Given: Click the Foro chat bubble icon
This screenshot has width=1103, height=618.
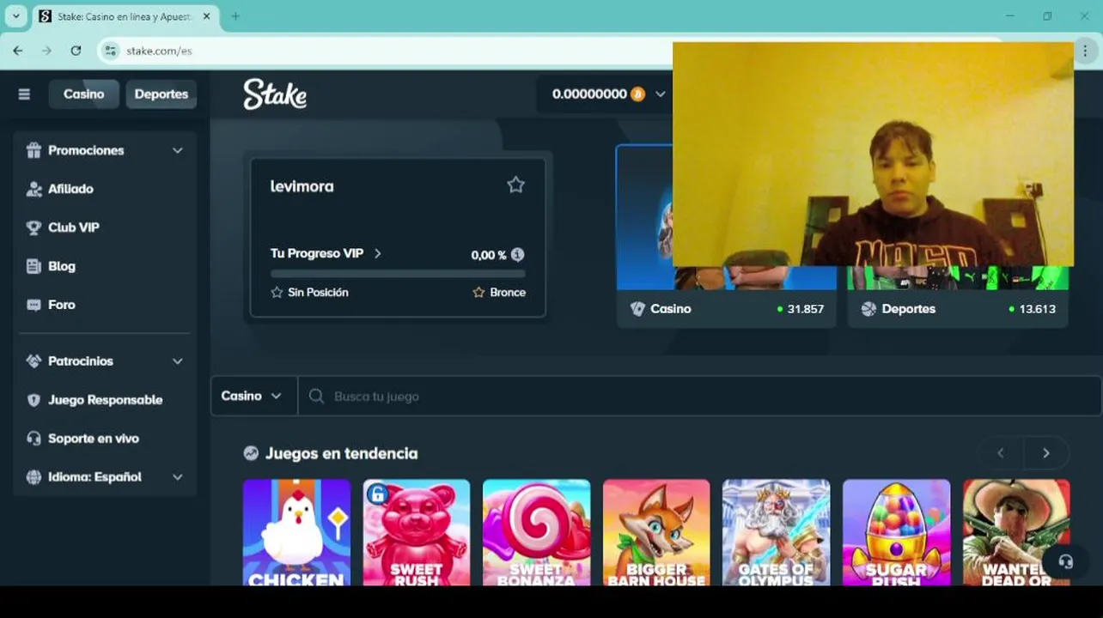Looking at the screenshot, I should click(x=34, y=305).
